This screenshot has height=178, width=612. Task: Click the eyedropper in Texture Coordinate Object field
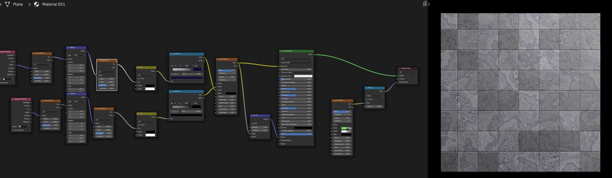point(28,126)
